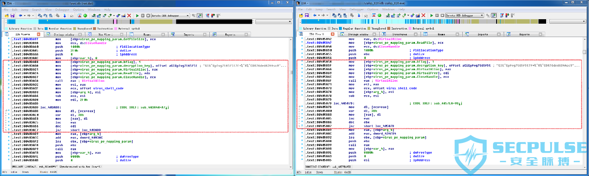This screenshot has width=589, height=176.
Task: Click the red-bordered text search icon in left toolbar
Action: click(79, 16)
